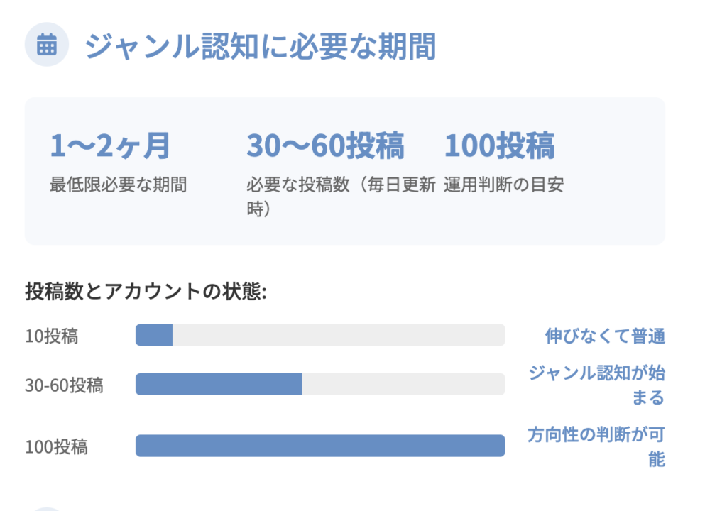This screenshot has width=727, height=511.
Task: Click the 必要な投稿数（毎日更新時）caption
Action: [340, 197]
